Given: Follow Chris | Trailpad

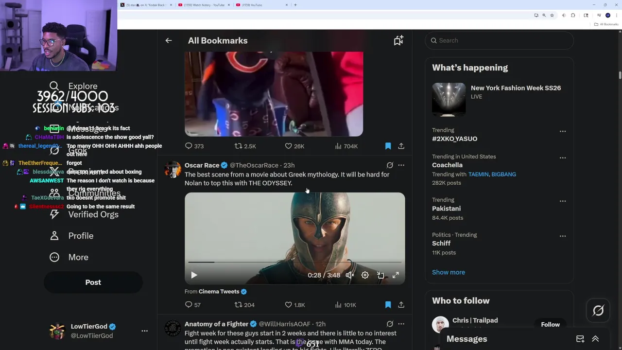Looking at the screenshot, I should click(x=550, y=324).
